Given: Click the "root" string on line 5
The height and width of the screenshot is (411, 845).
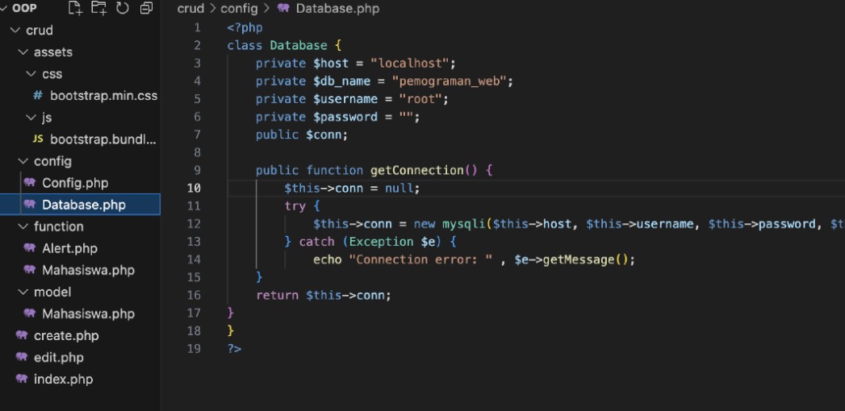Looking at the screenshot, I should pos(420,99).
